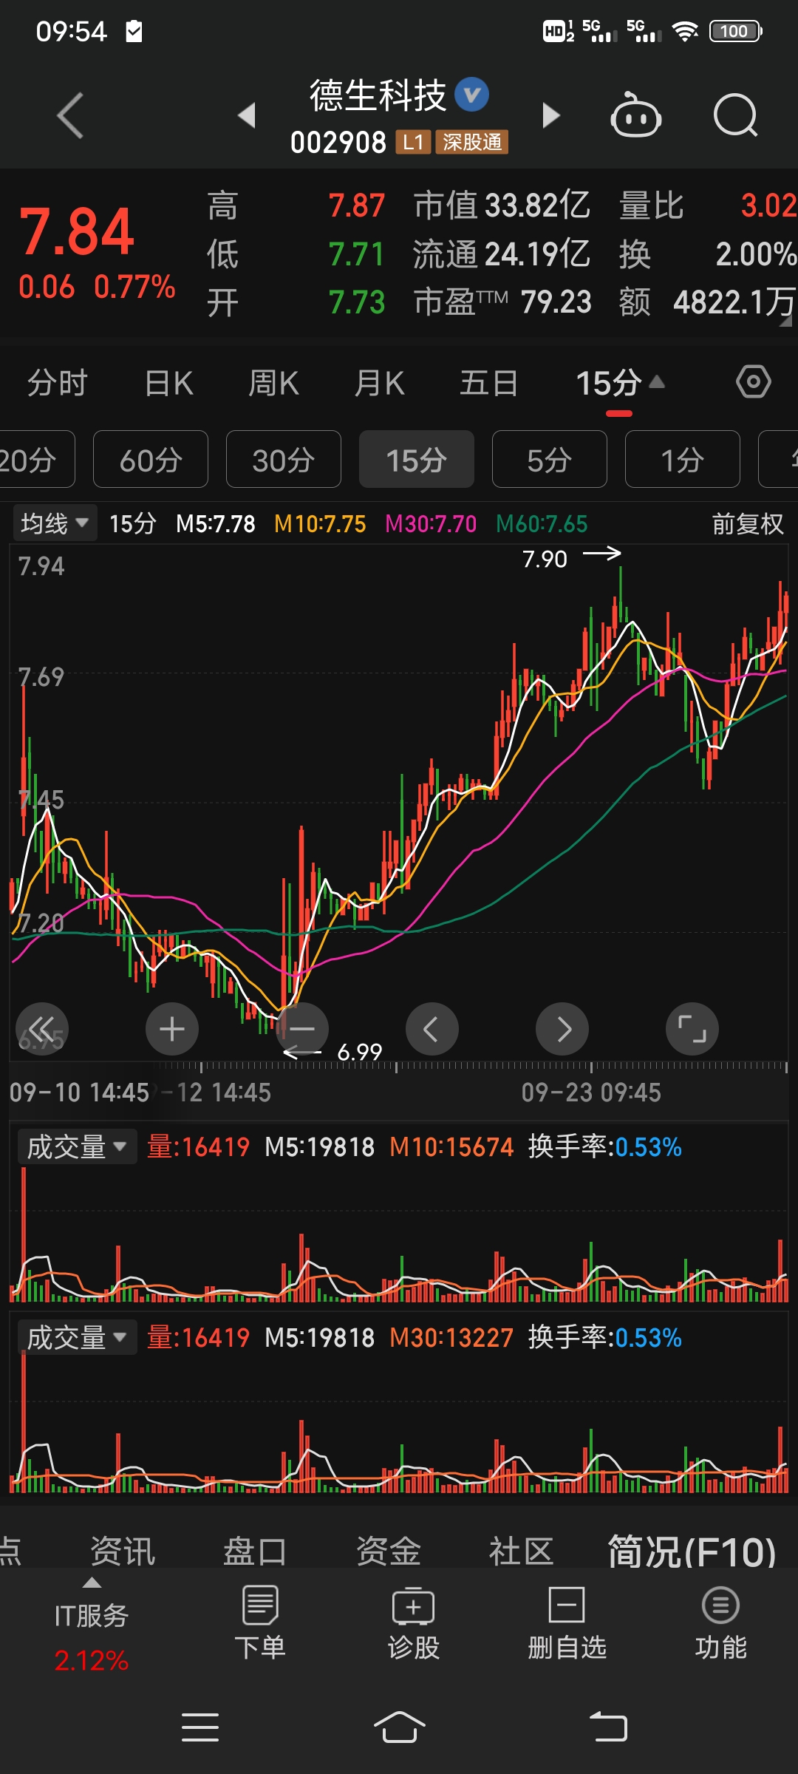Switch to 日K chart tab
798x1774 pixels.
pyautogui.click(x=169, y=383)
